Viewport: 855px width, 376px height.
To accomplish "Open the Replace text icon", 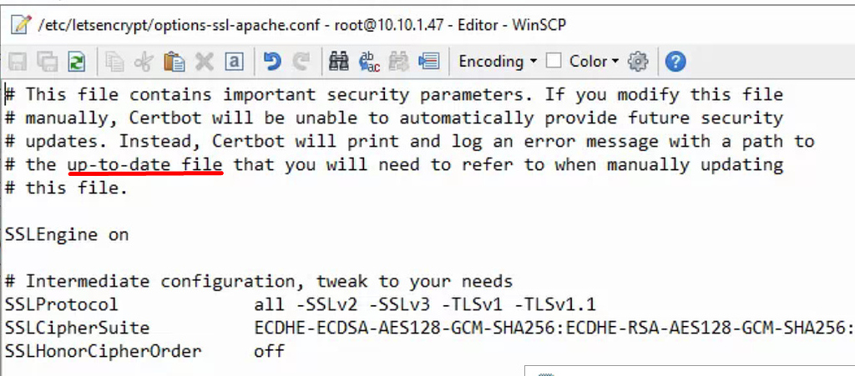I will click(369, 62).
